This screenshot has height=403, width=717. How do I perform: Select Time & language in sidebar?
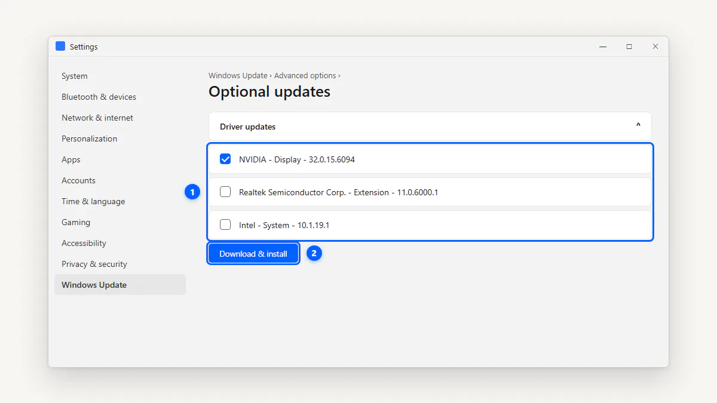[x=120, y=201]
